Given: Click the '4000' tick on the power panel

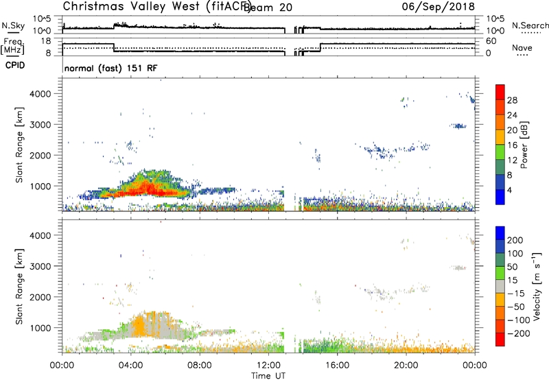Looking at the screenshot, I should [x=40, y=94].
